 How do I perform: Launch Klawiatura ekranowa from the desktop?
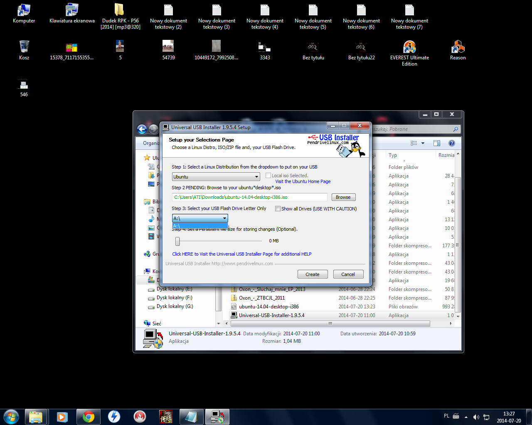[72, 13]
